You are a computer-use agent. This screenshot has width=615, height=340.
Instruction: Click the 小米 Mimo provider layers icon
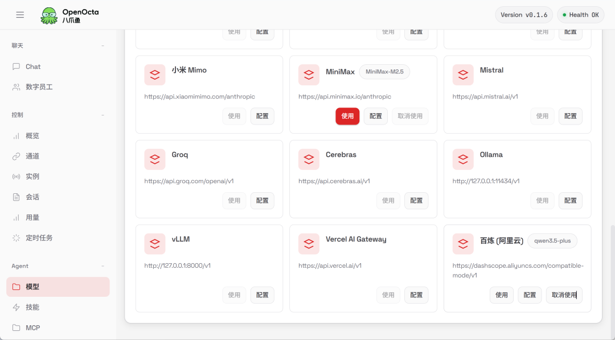point(155,75)
